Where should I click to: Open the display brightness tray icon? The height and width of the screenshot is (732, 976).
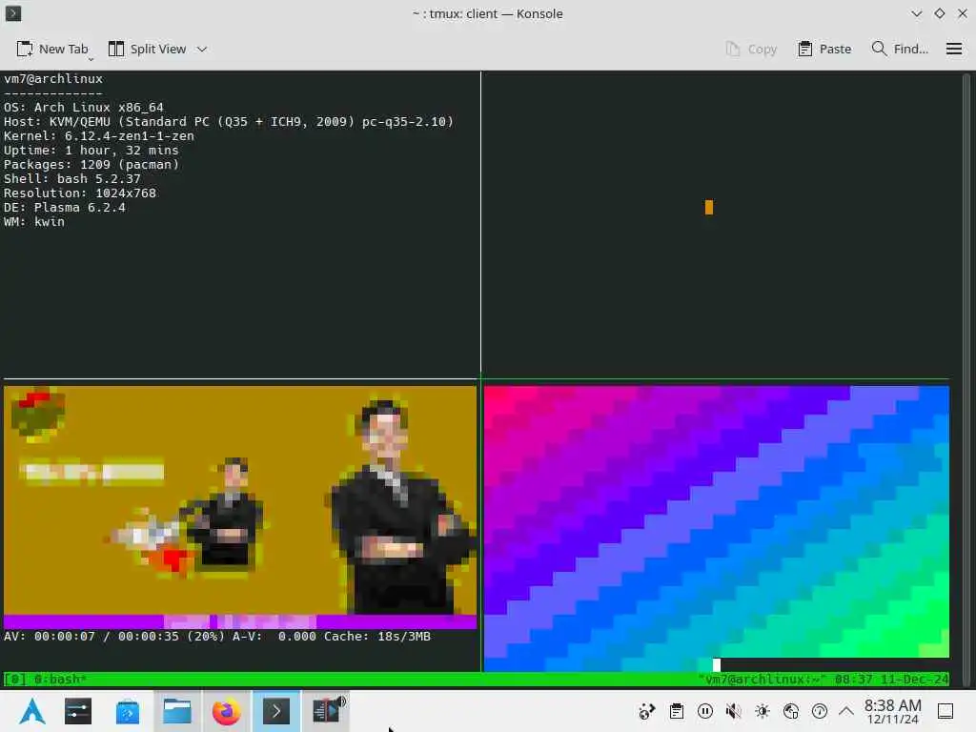coord(762,711)
